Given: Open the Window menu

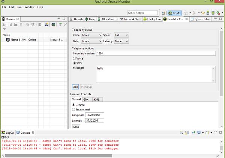Looking at the screenshot, I should click(x=29, y=7).
